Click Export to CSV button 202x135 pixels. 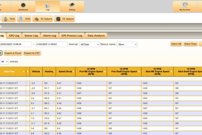coord(32,53)
